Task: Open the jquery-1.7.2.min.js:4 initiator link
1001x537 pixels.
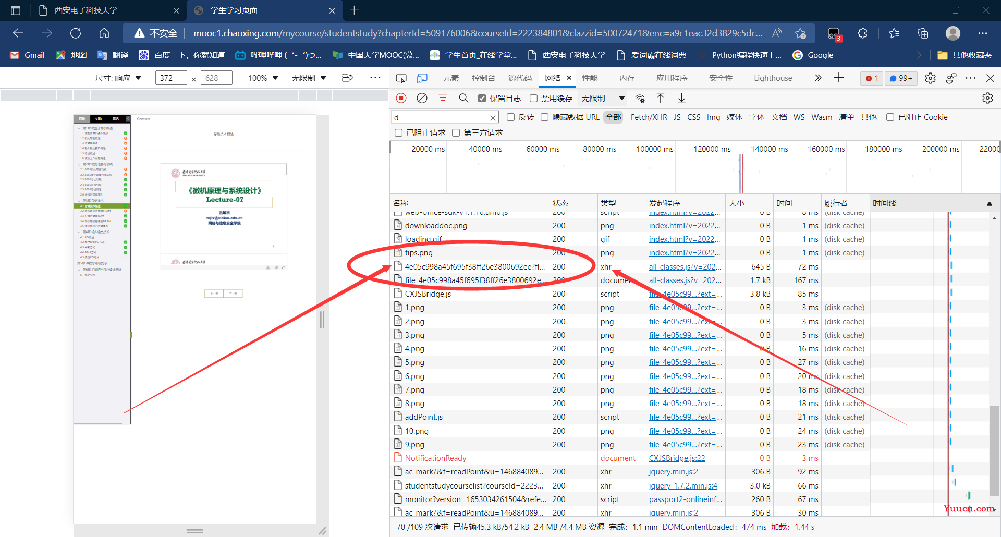Action: 683,486
